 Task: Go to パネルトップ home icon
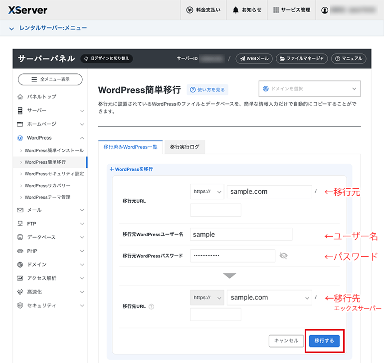click(20, 97)
